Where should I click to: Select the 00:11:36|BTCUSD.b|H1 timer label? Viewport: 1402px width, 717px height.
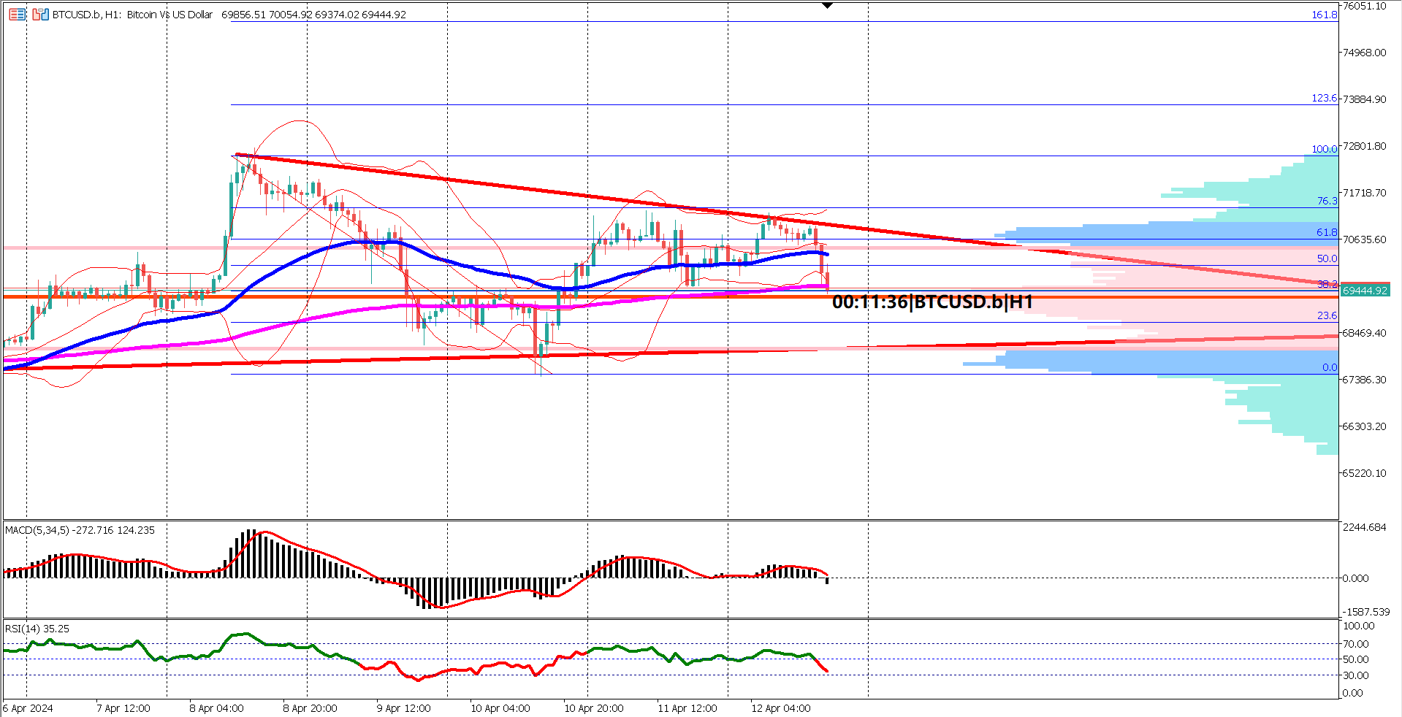tap(931, 300)
